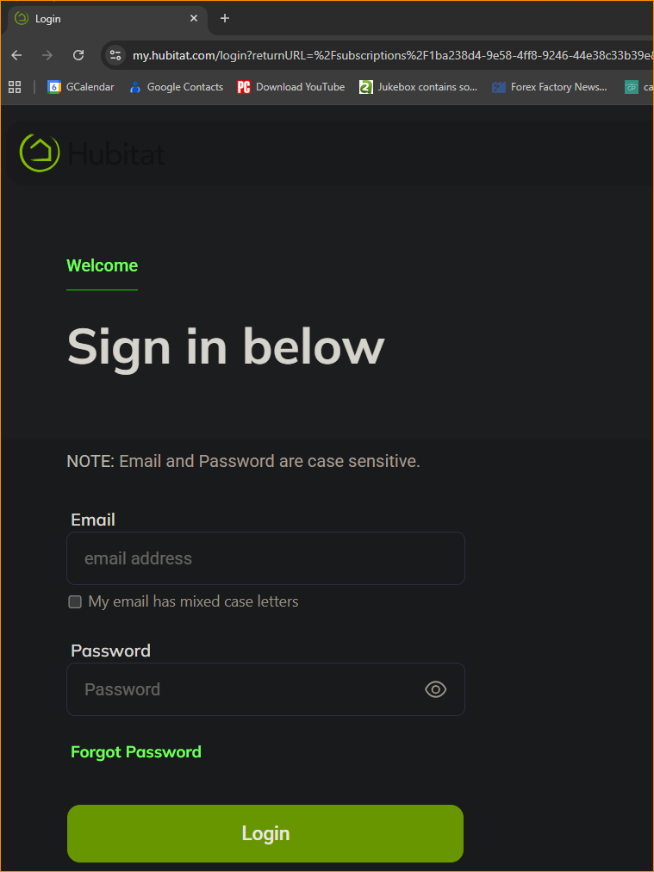Image resolution: width=654 pixels, height=872 pixels.
Task: Open the Download YouTube bookmark
Action: [x=291, y=87]
